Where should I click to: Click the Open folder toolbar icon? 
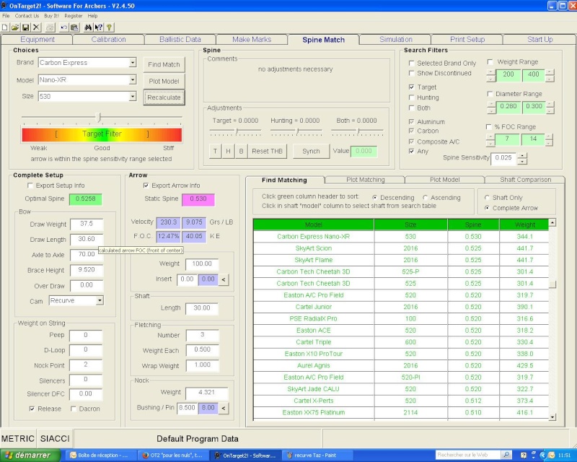[x=15, y=27]
